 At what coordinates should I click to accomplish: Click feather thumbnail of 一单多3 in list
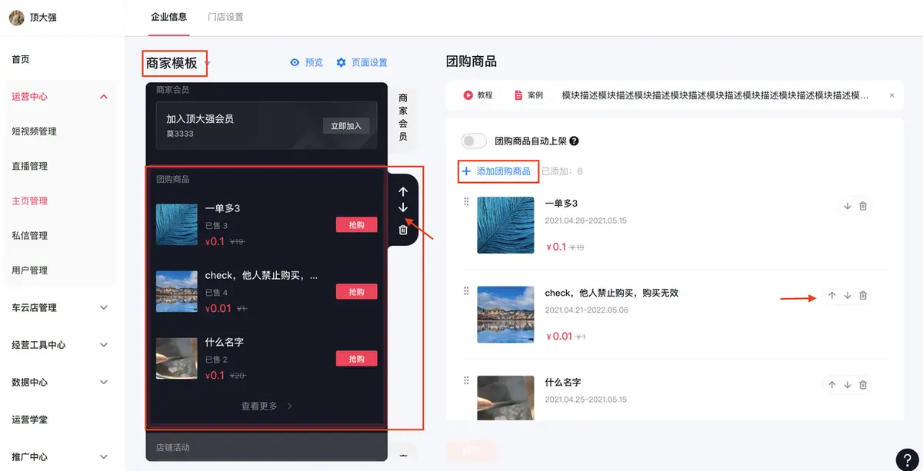505,225
